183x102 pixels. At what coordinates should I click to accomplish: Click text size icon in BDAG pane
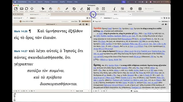(x=163, y=24)
